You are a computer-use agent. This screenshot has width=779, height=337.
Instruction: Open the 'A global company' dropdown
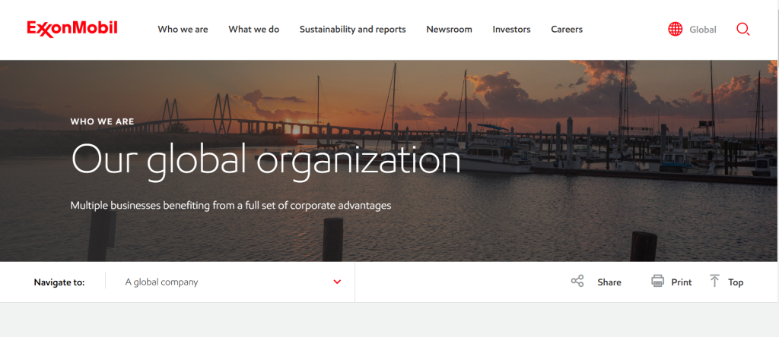[x=161, y=282]
